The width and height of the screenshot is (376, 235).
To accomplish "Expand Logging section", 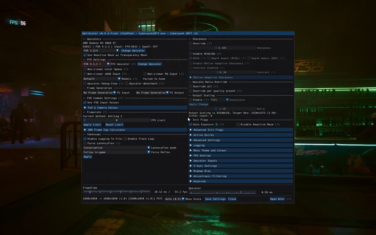I will pos(241,145).
